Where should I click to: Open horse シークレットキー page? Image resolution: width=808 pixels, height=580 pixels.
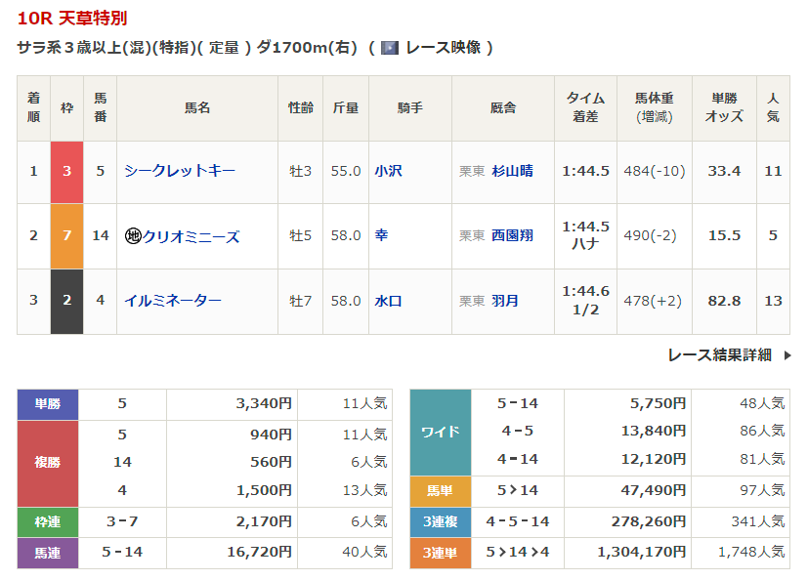pos(180,171)
